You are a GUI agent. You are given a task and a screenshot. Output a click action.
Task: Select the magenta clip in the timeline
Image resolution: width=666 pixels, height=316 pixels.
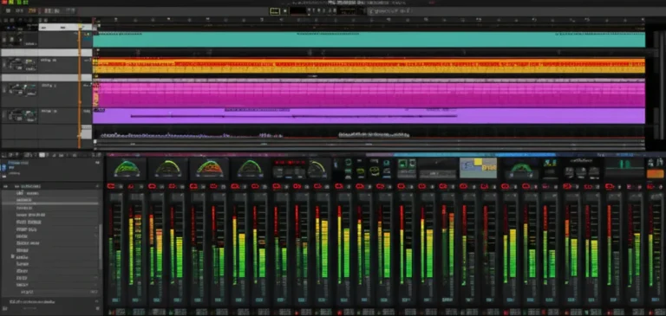pos(369,94)
